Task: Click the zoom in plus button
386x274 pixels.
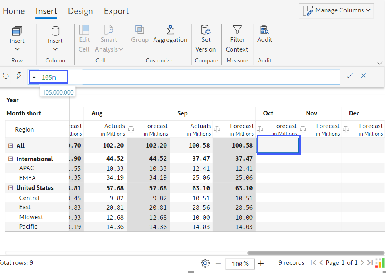Action: click(261, 264)
